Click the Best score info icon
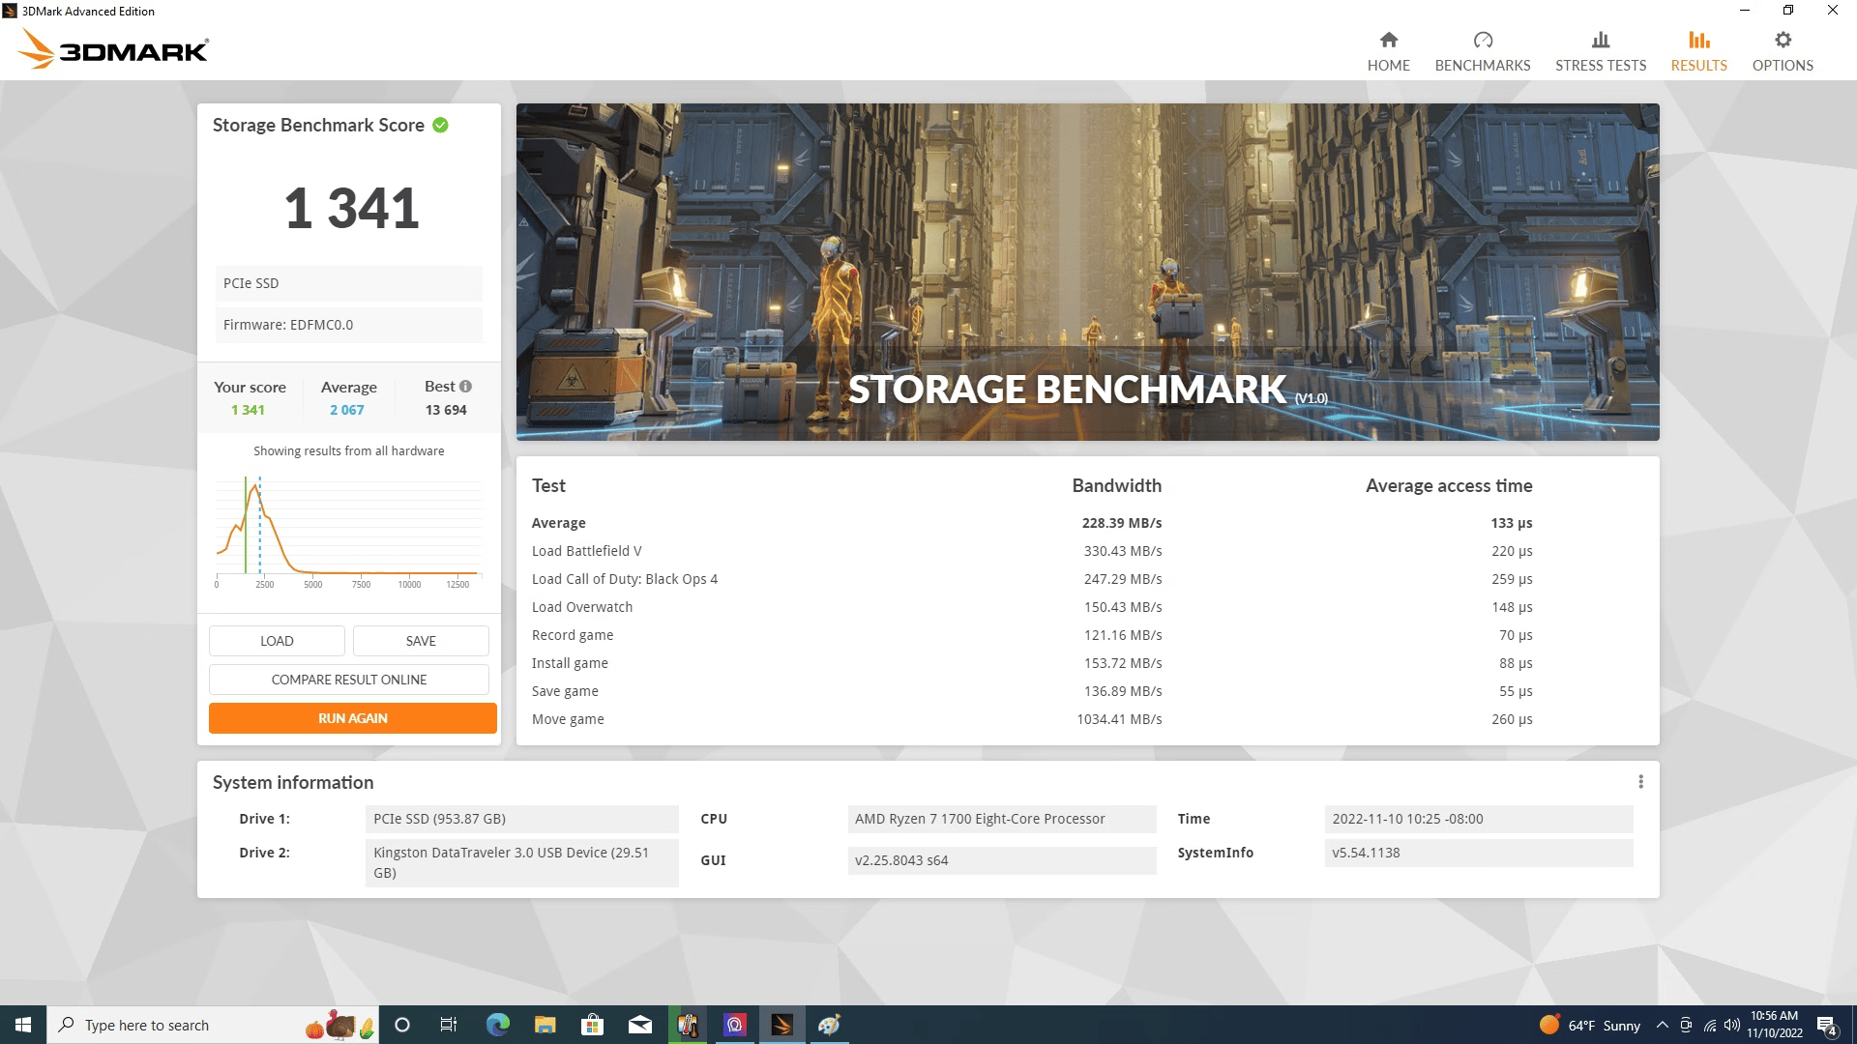The height and width of the screenshot is (1044, 1857). (x=465, y=387)
